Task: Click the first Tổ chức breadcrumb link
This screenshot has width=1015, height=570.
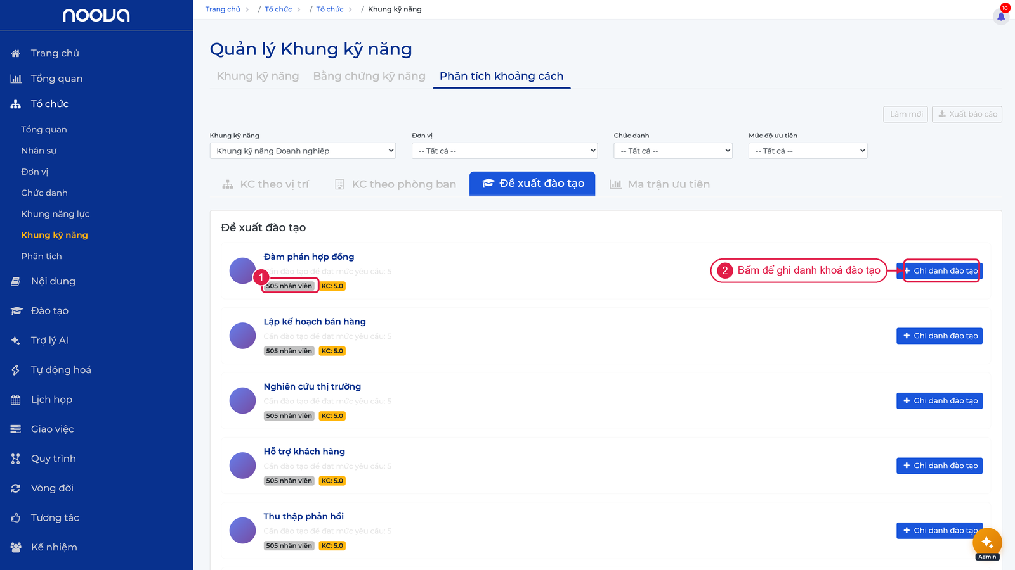Action: tap(278, 9)
